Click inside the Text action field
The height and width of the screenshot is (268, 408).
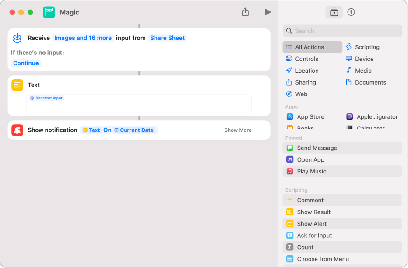[x=139, y=104]
